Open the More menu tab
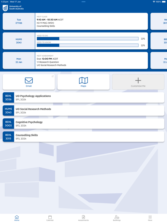Screen dimensions: 167x223 [x=150, y=218]
